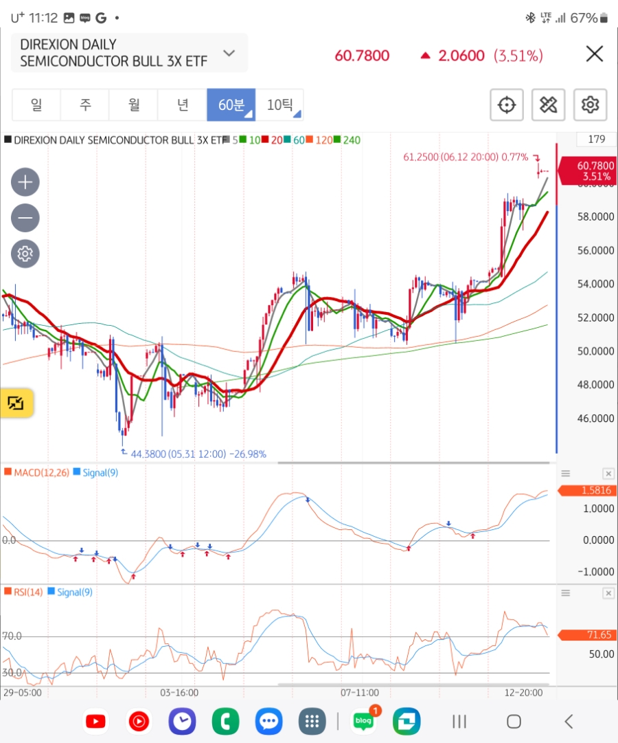Tap the 07-11:00 time axis label
618x743 pixels.
coord(359,692)
